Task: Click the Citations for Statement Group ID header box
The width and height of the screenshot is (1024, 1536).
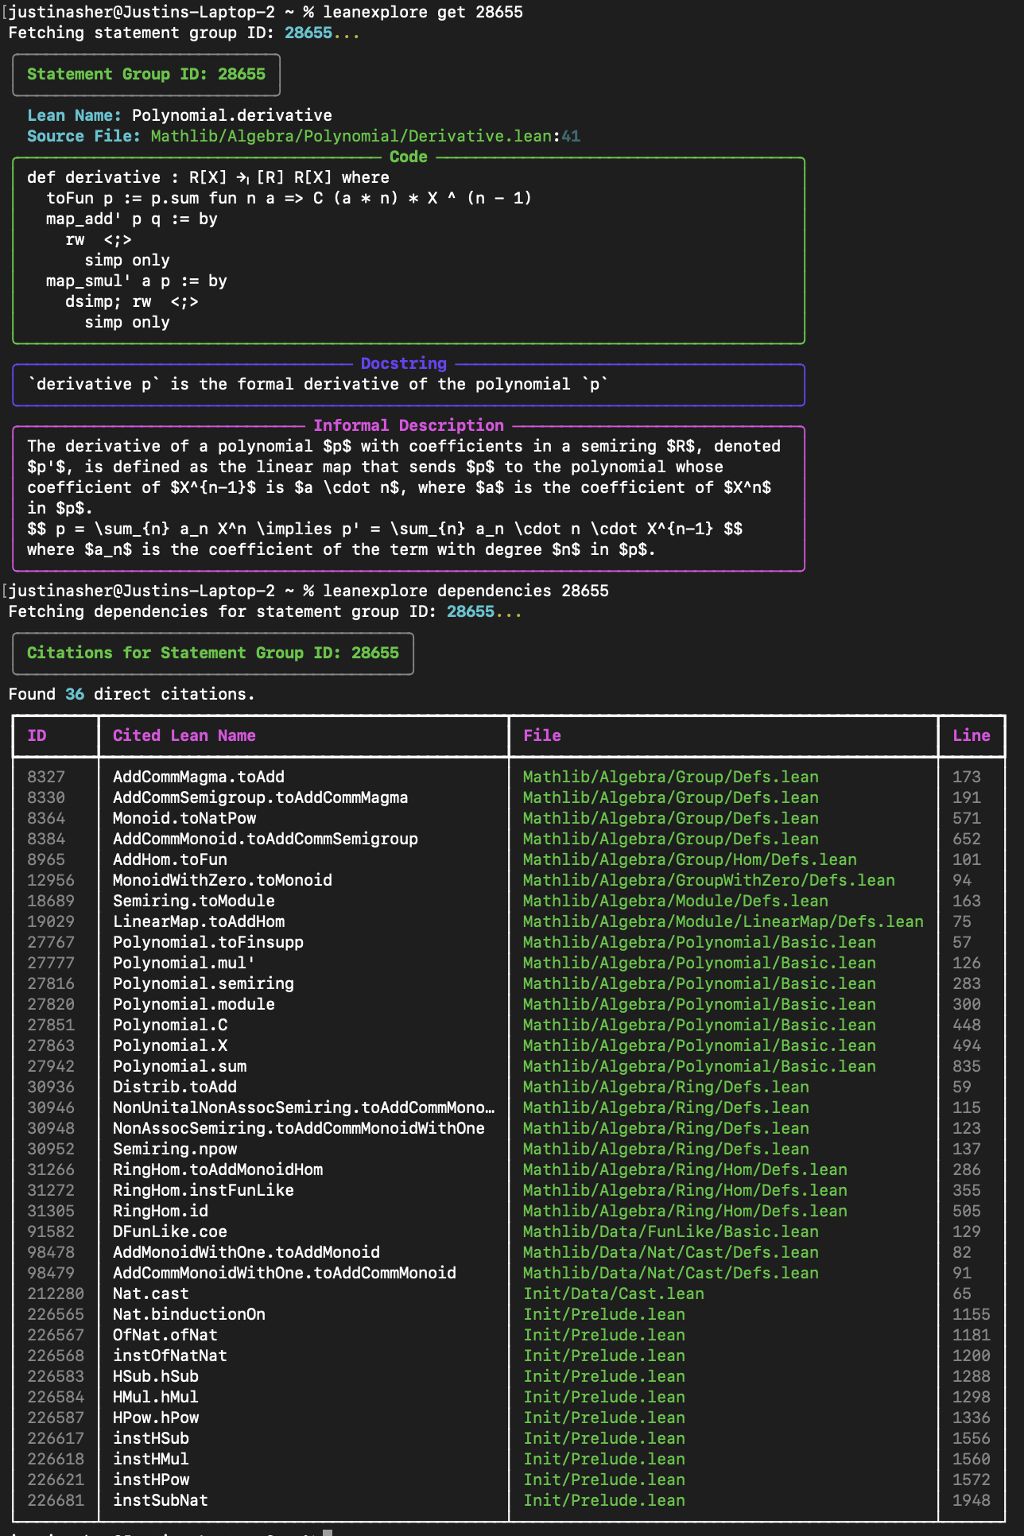Action: point(212,654)
